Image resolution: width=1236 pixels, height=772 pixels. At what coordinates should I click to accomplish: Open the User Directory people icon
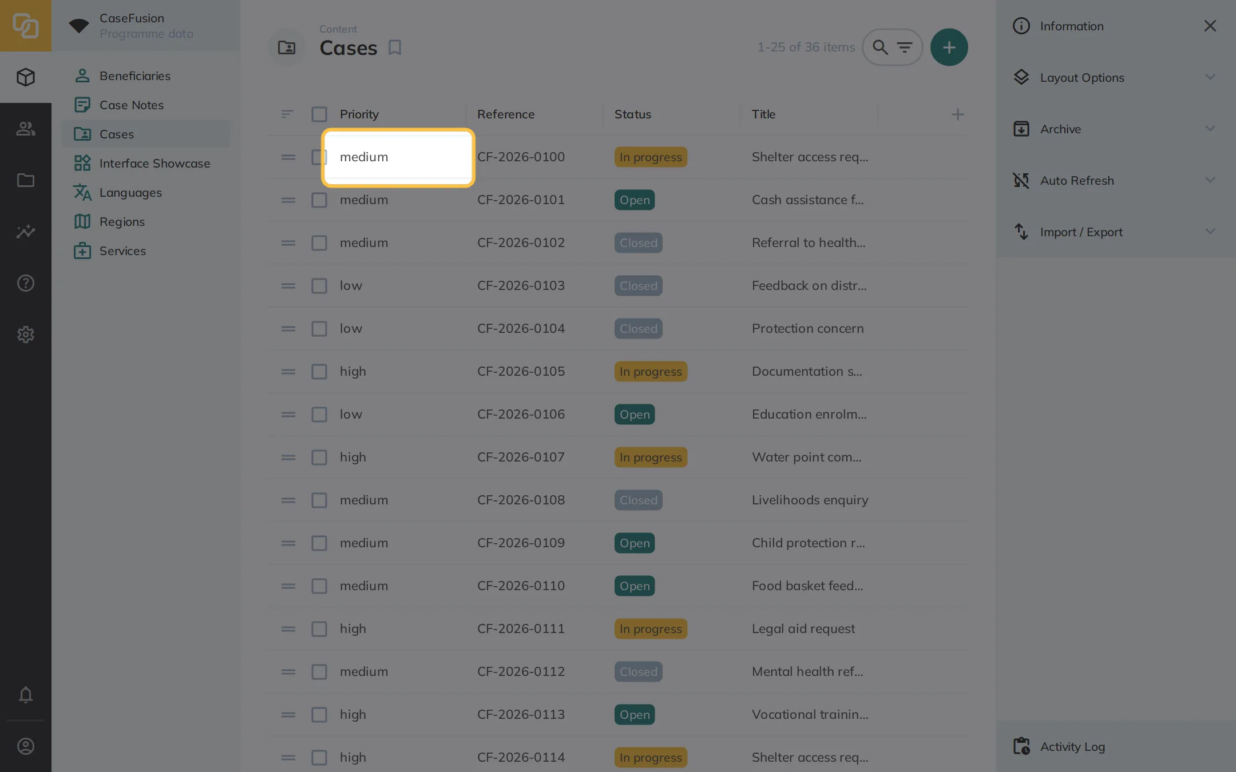pos(26,129)
